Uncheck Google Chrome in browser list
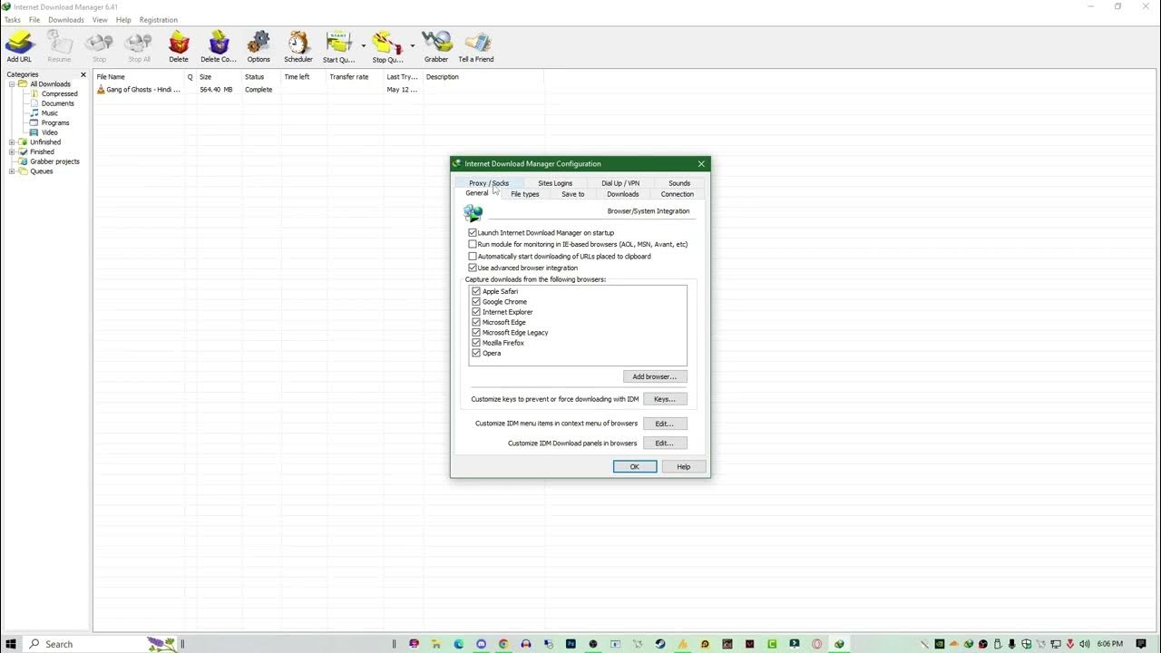1161x653 pixels. pos(476,301)
